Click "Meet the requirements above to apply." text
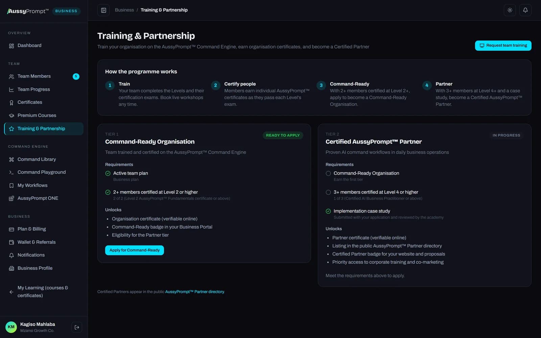This screenshot has width=541, height=338. coord(365,276)
